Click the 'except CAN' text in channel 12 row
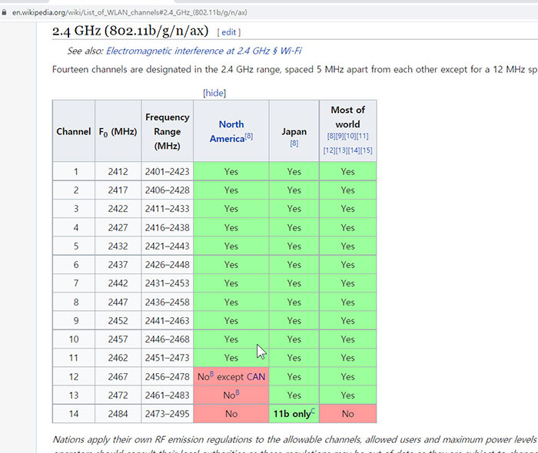 click(241, 377)
